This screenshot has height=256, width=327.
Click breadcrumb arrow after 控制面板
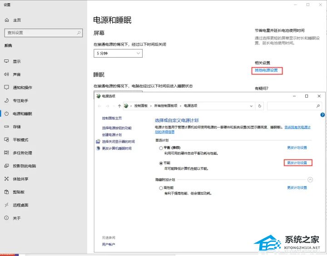click(x=151, y=106)
